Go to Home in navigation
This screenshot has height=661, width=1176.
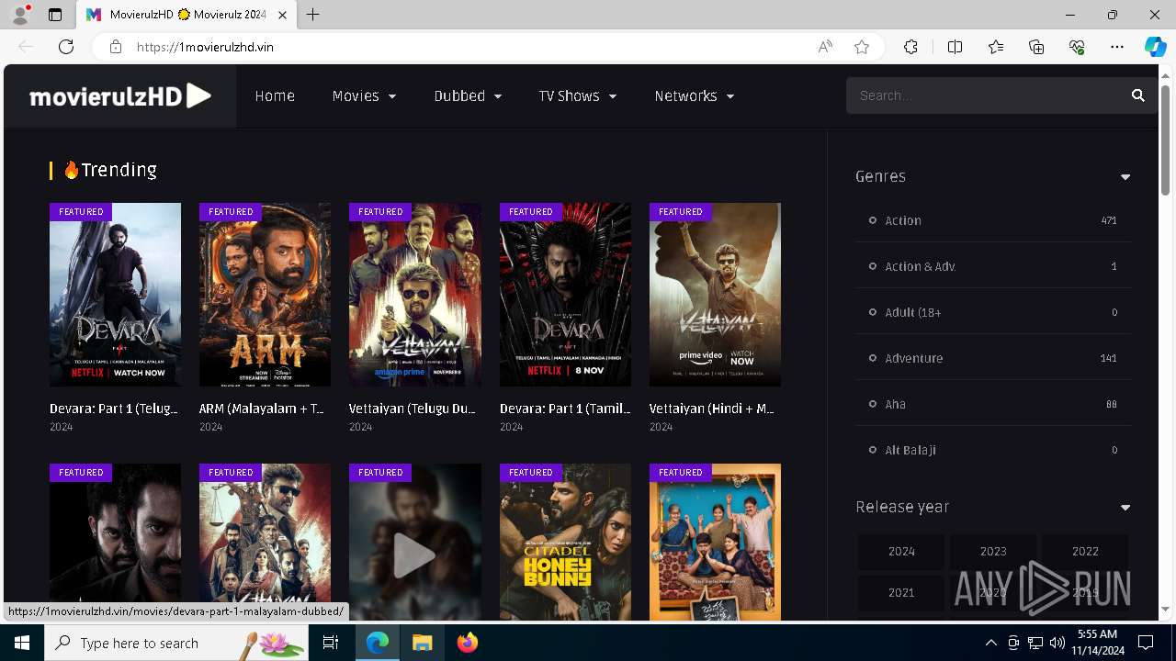(x=275, y=95)
